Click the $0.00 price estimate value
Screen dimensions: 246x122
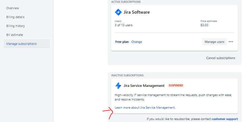[x=204, y=25]
